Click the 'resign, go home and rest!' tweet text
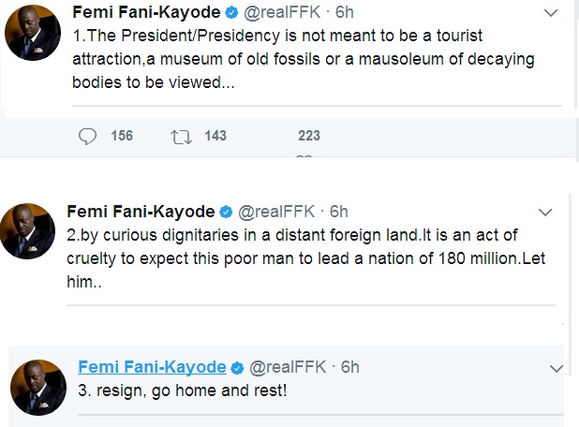 pyautogui.click(x=182, y=390)
